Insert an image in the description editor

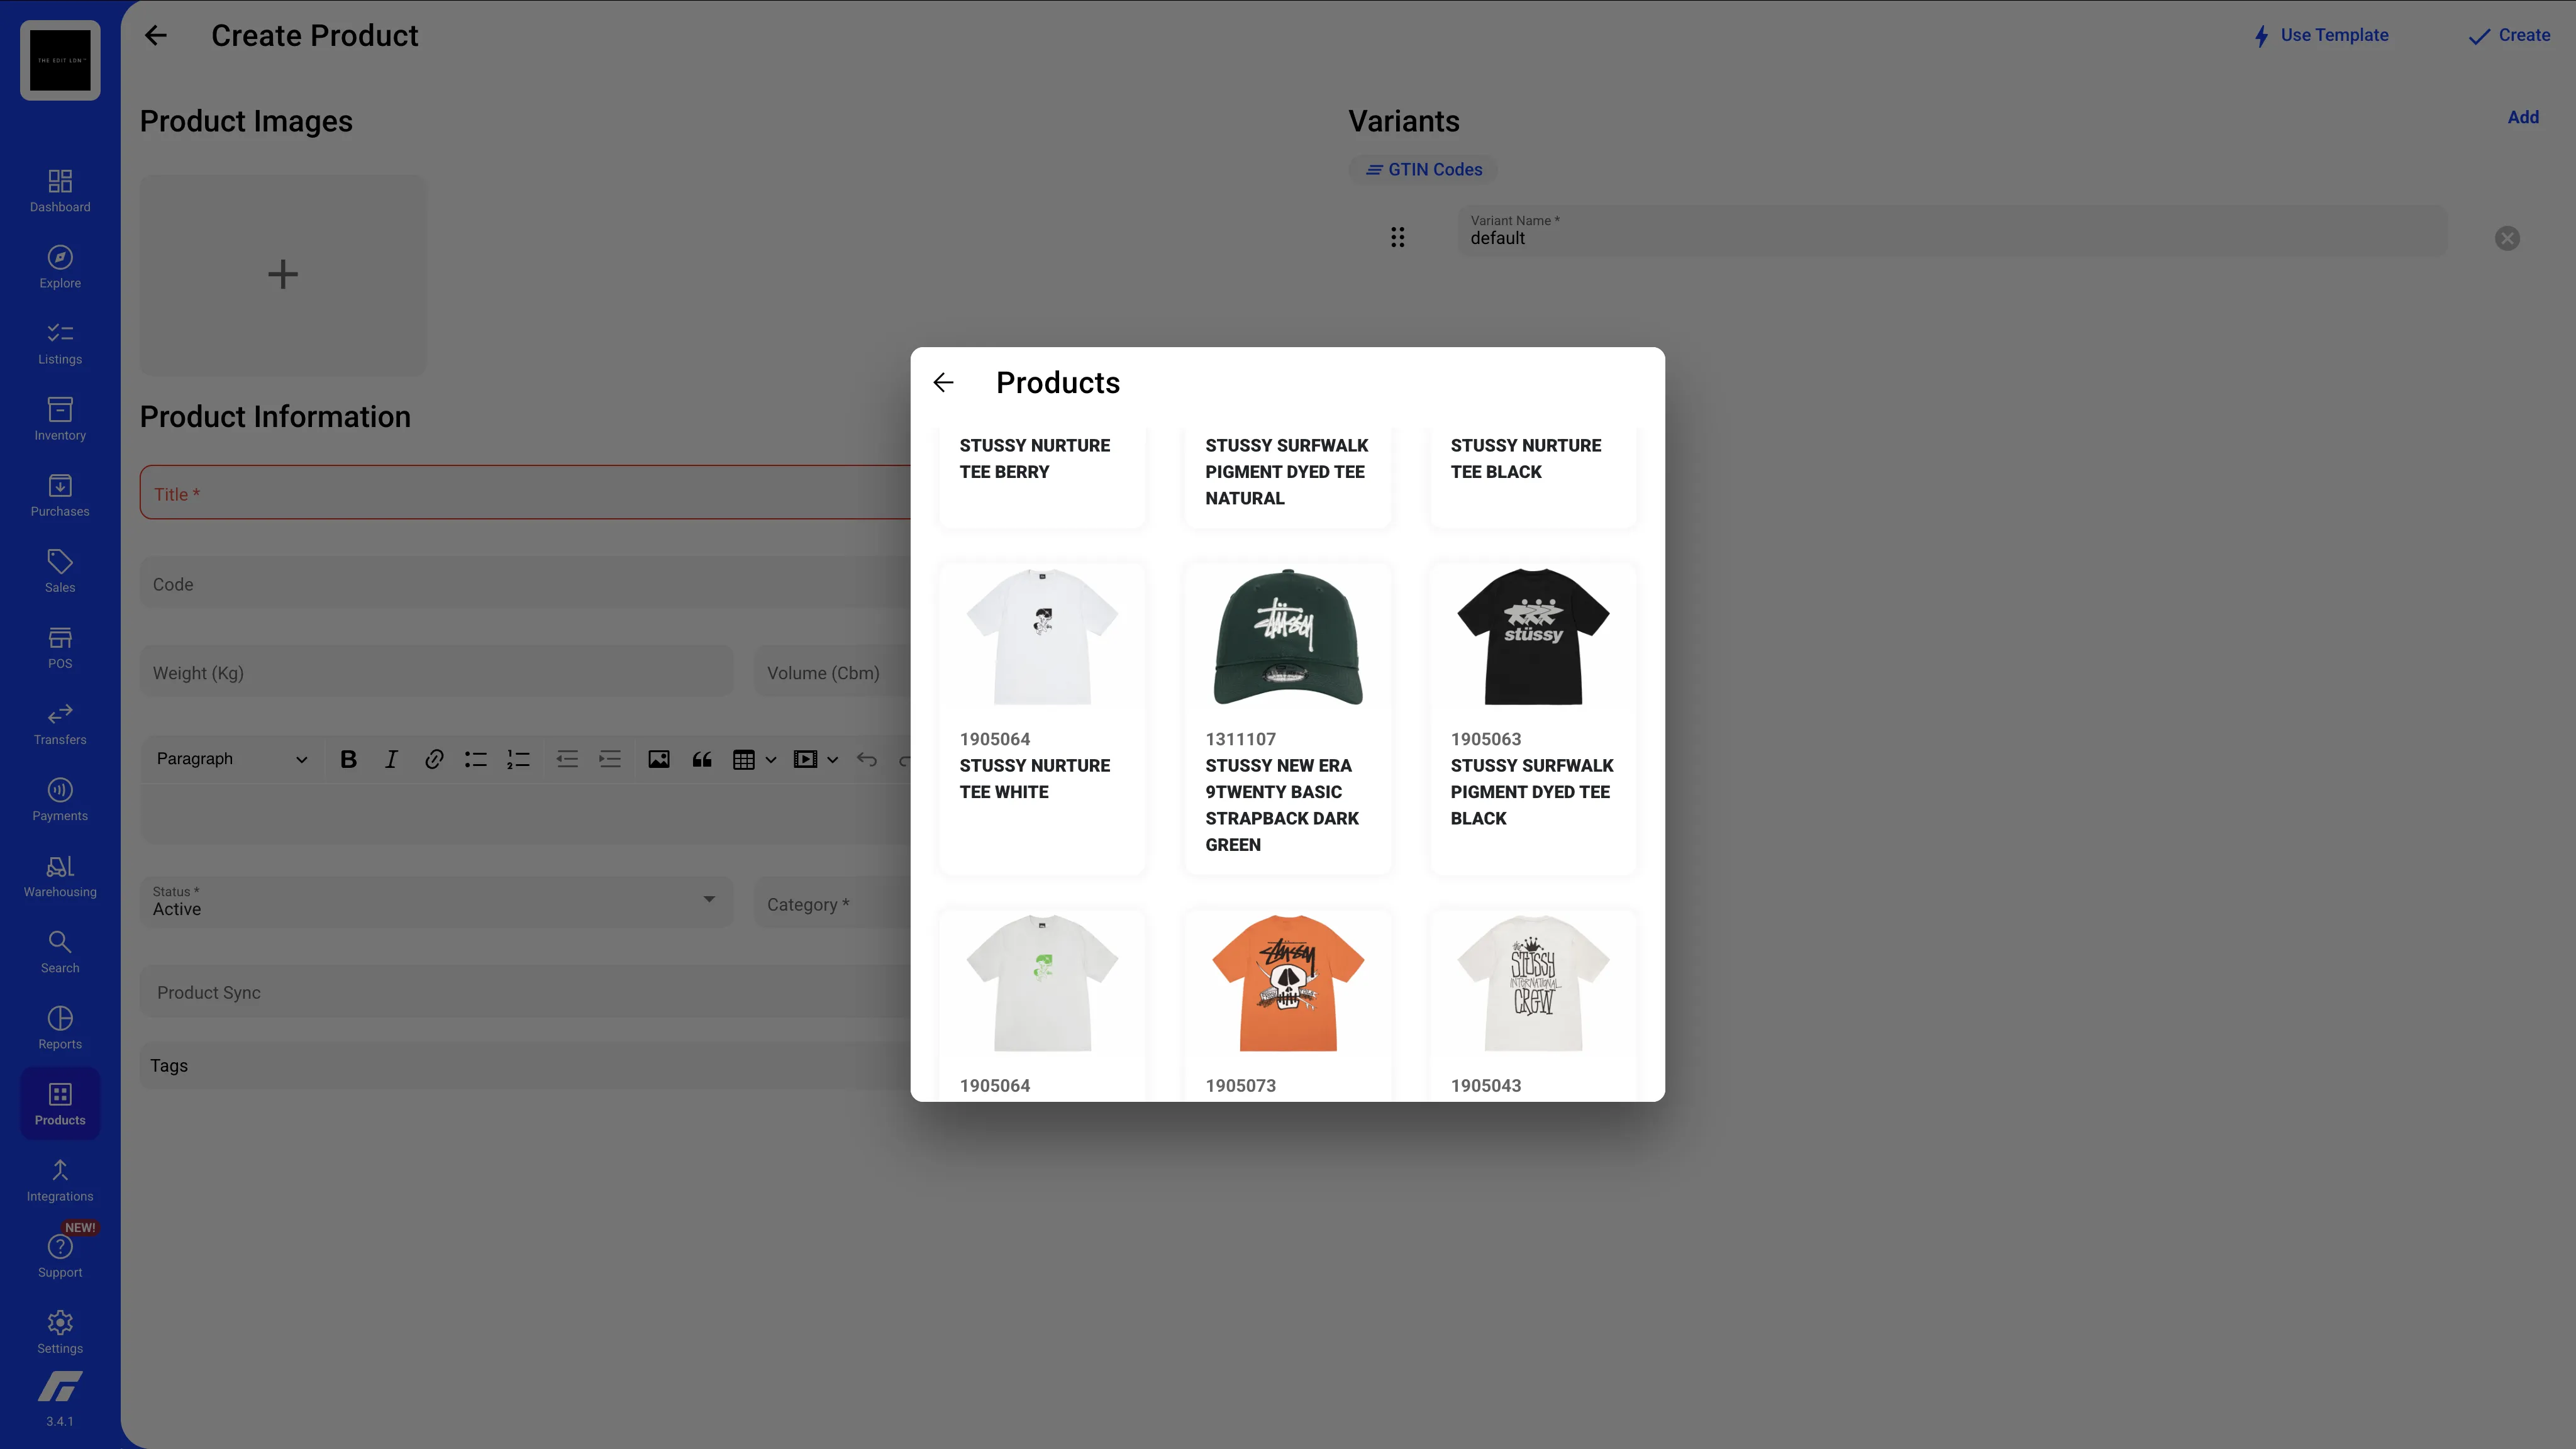(x=658, y=759)
